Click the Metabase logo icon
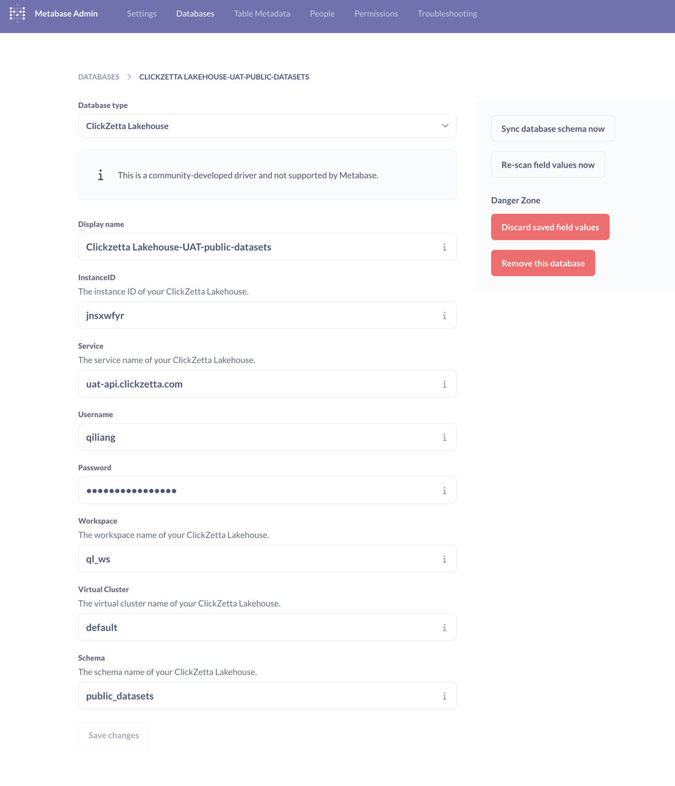 tap(17, 14)
